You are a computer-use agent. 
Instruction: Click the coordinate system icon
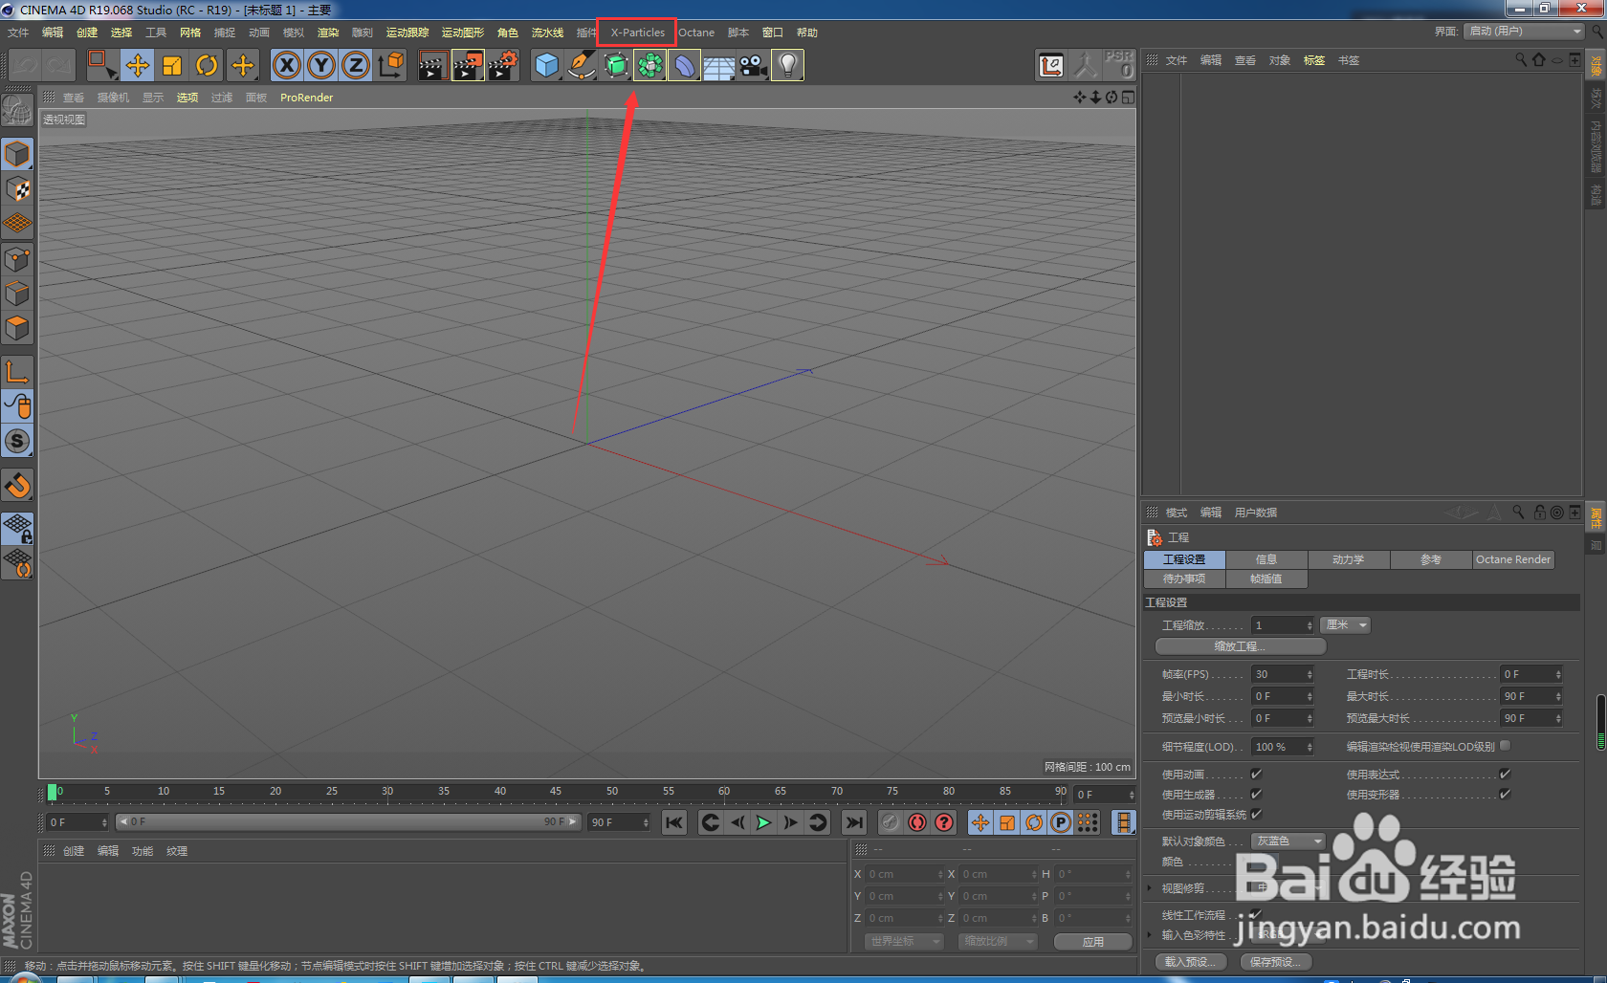pos(391,65)
